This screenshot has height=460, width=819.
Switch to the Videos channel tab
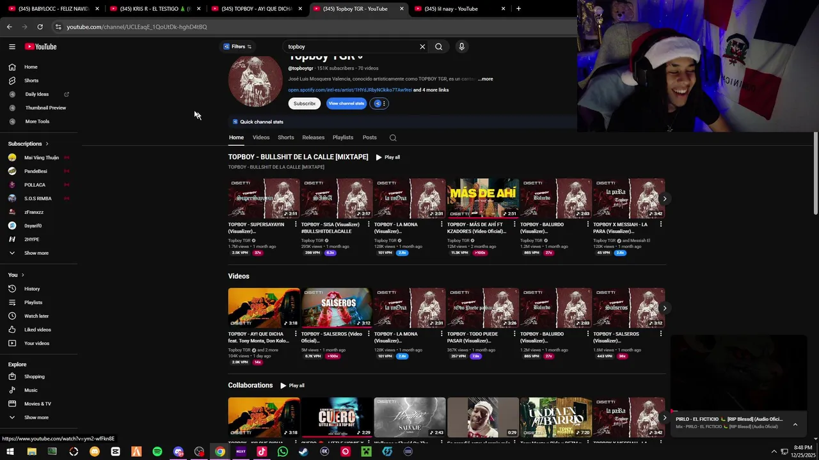tap(261, 137)
